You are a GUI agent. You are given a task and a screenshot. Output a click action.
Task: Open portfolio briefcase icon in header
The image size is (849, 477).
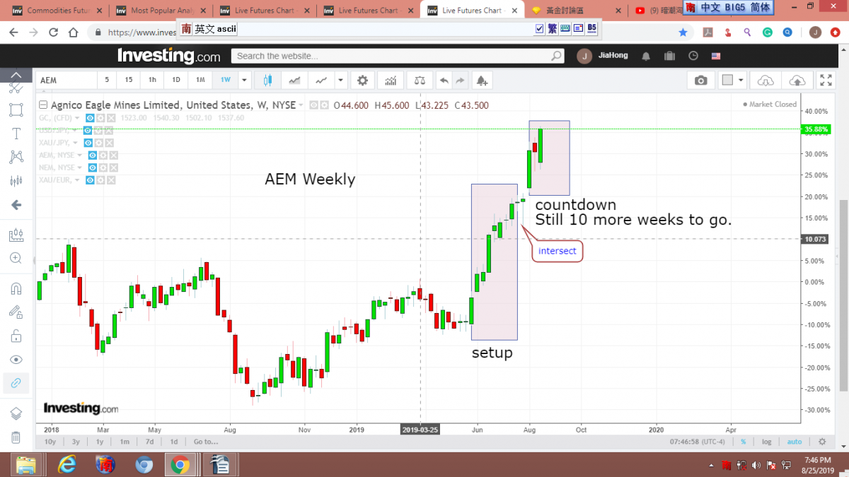tap(669, 57)
